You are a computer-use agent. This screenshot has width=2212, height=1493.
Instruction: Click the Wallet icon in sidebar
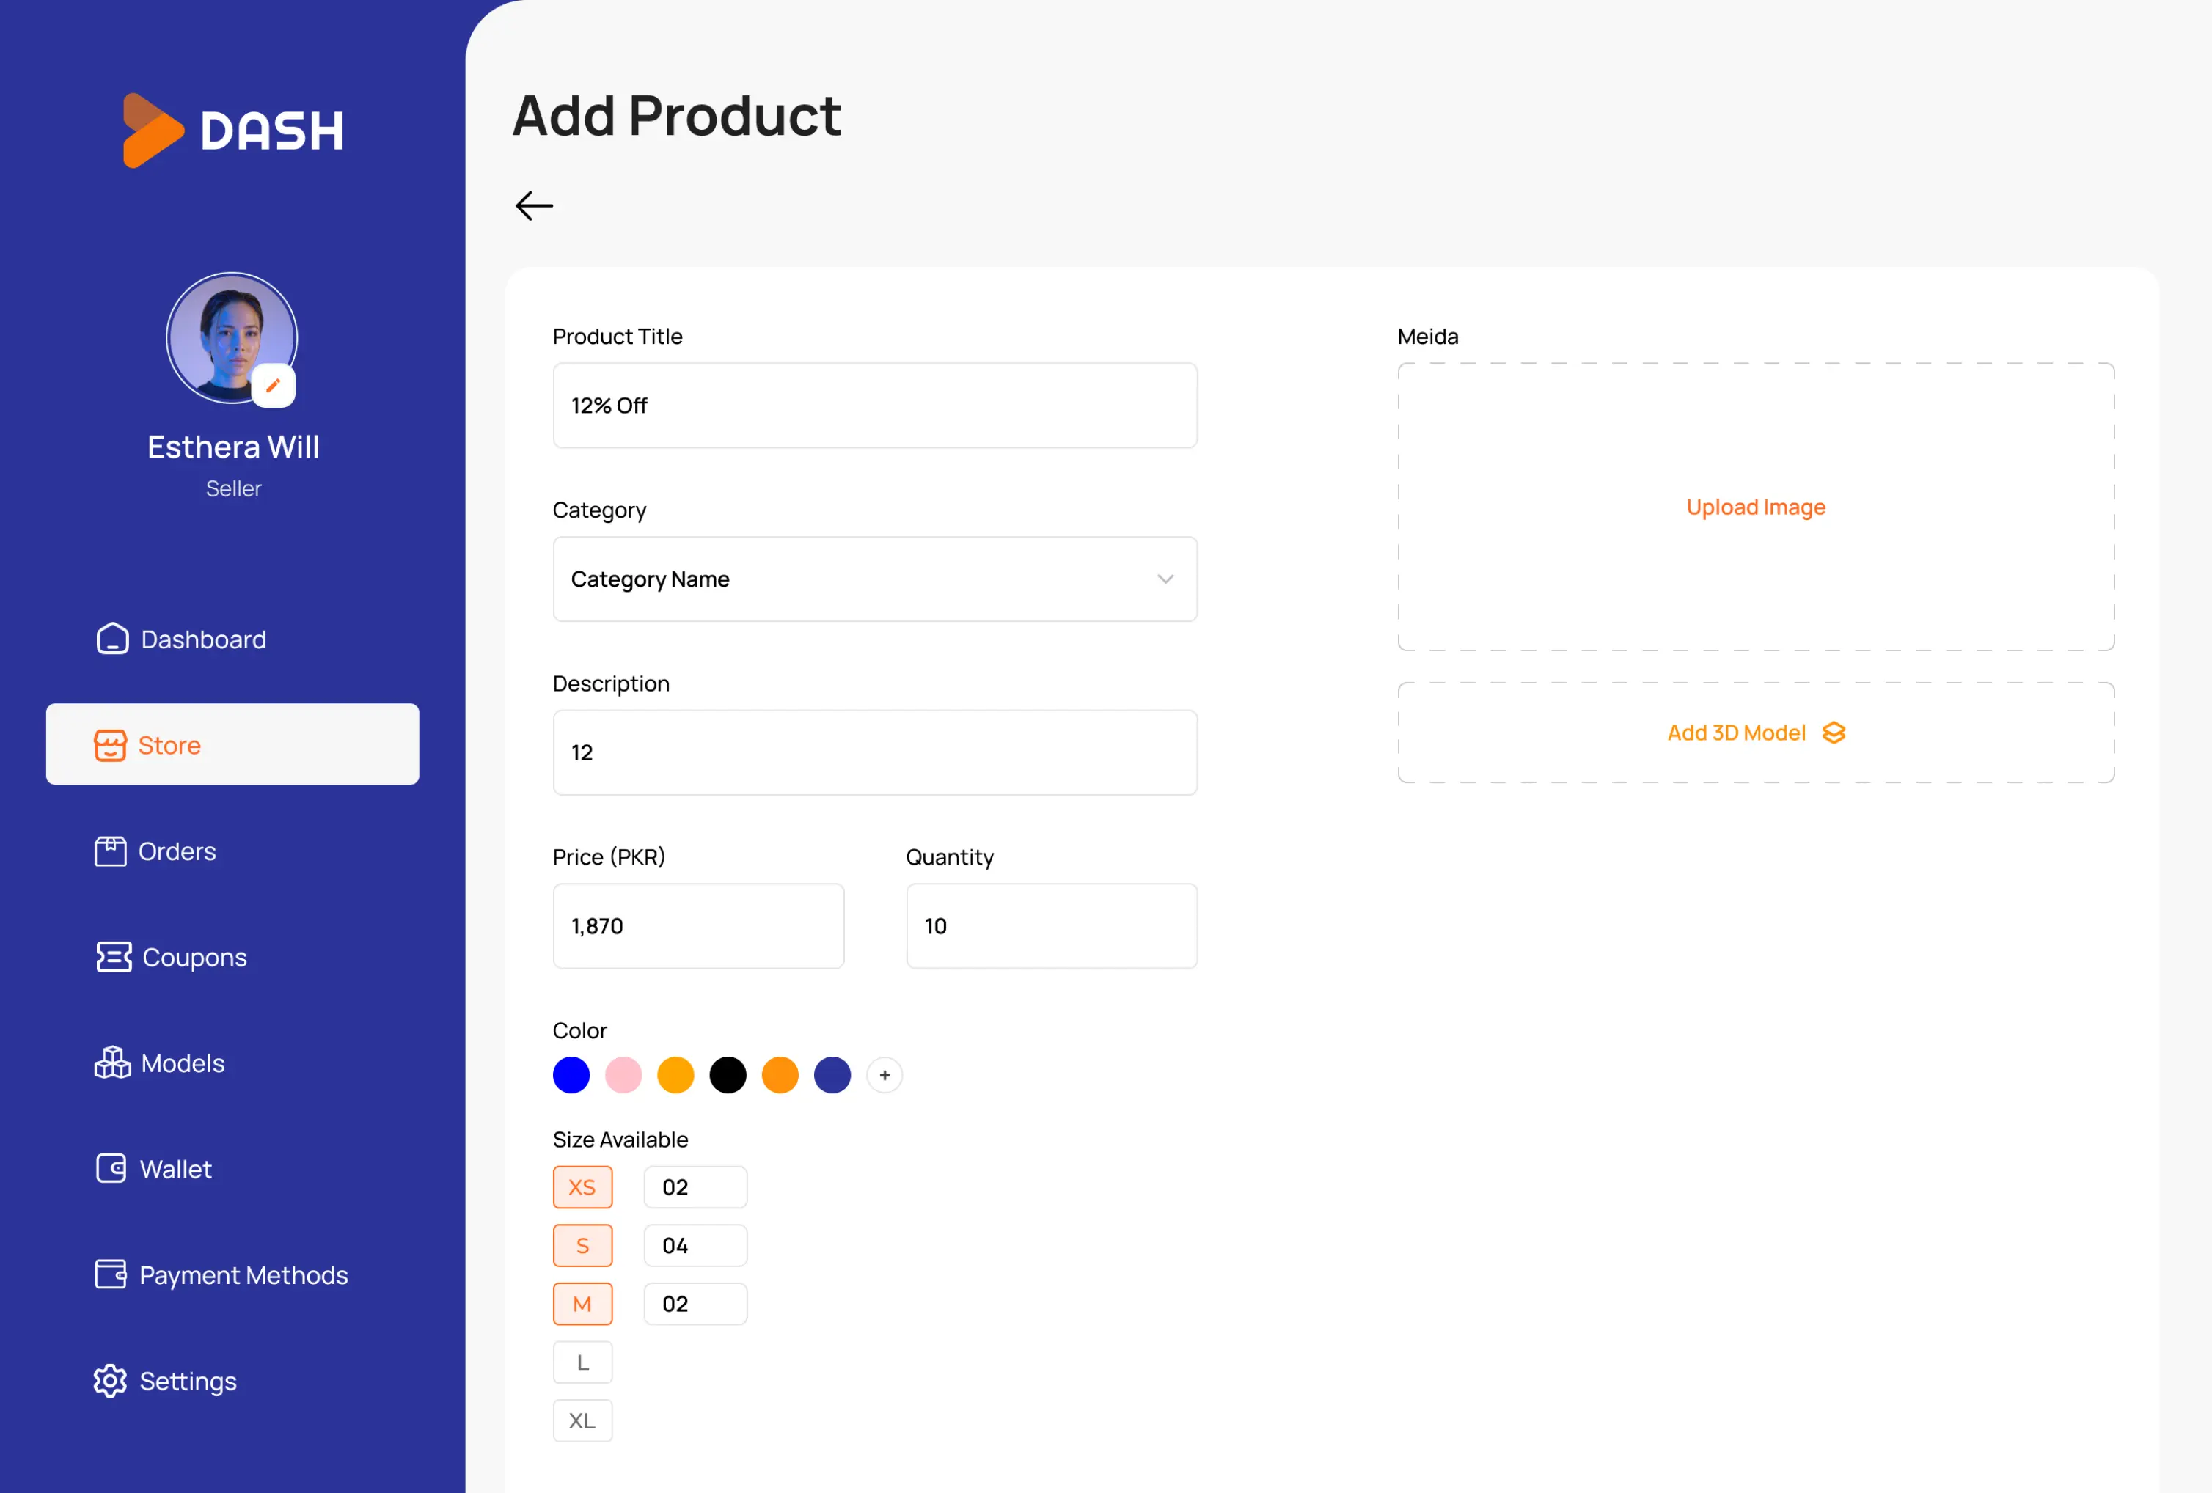pyautogui.click(x=111, y=1169)
